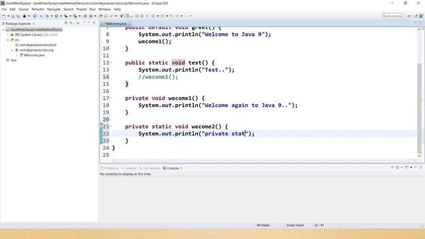Image resolution: width=425 pixels, height=239 pixels.
Task: Click the External Tools run icon
Action: 75,16
